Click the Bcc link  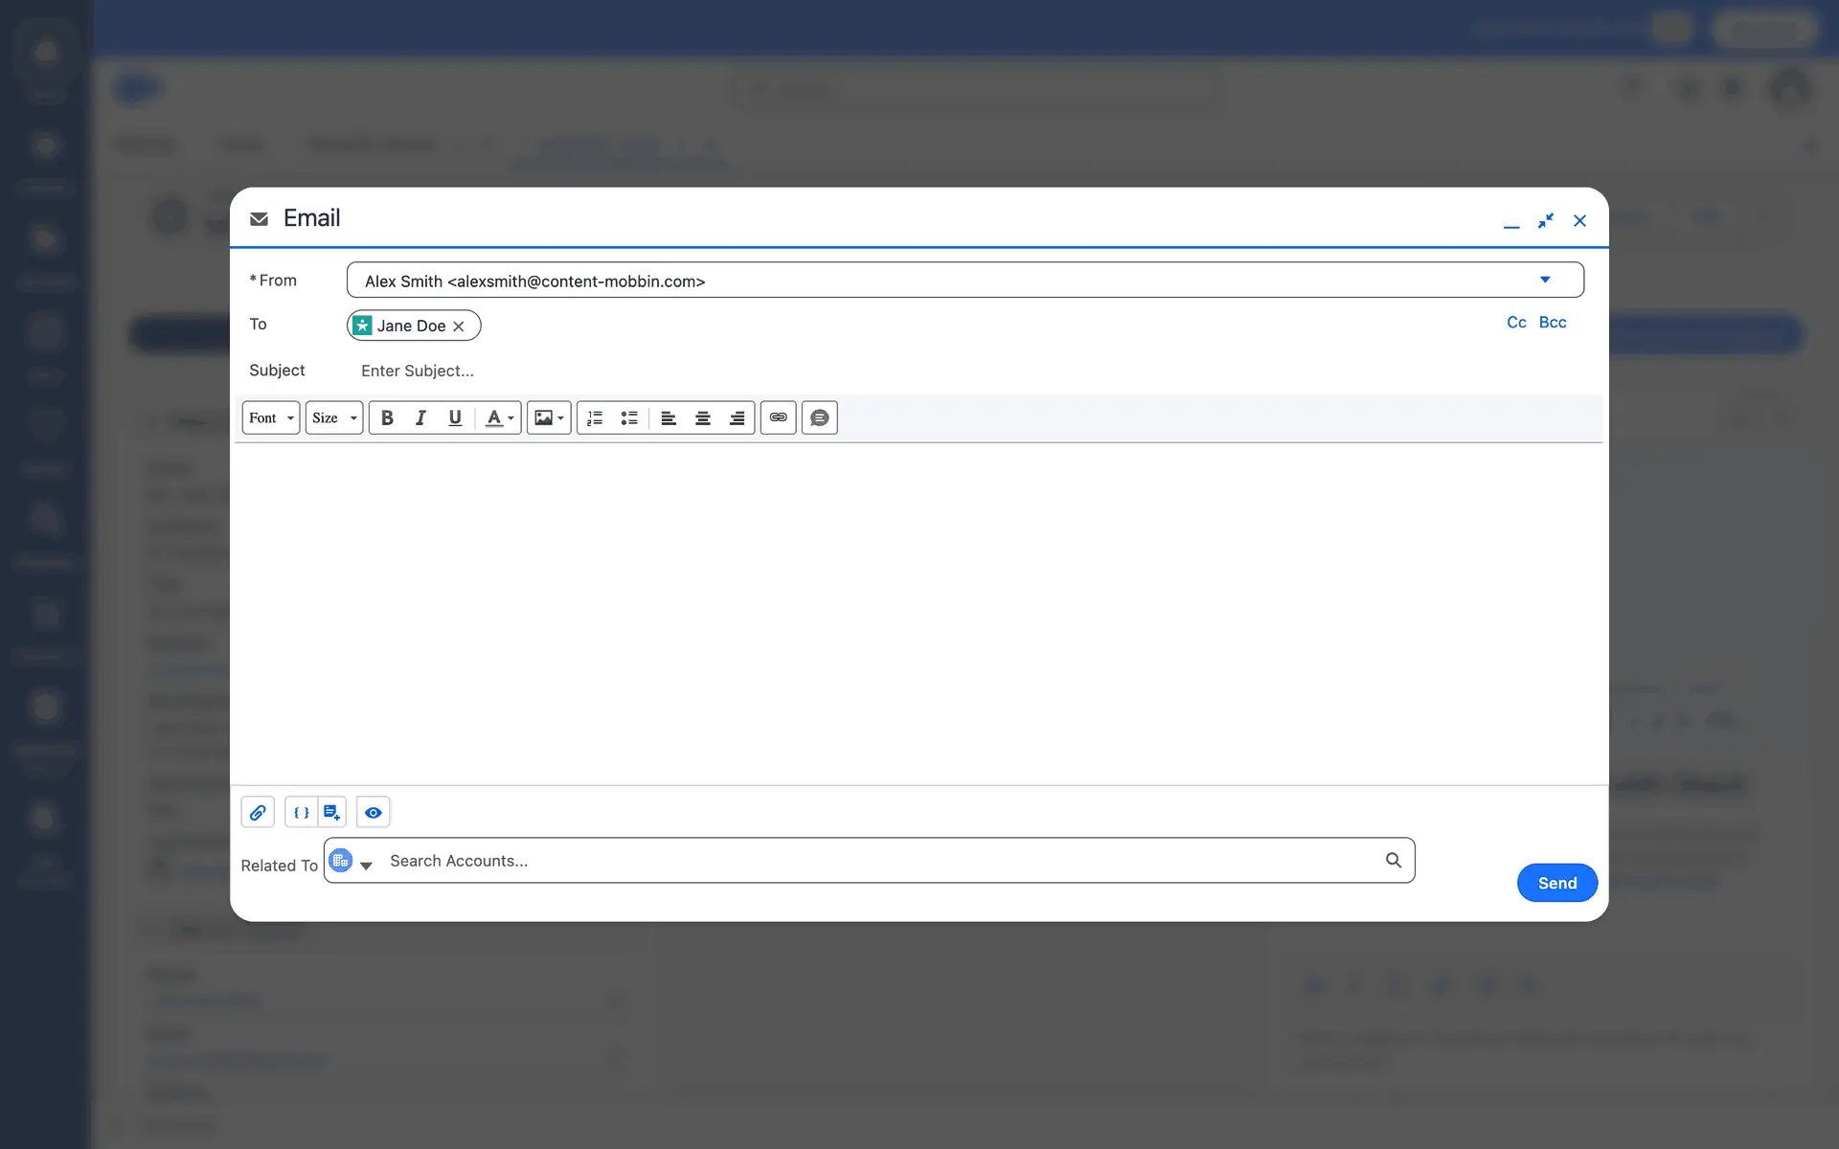1553,323
